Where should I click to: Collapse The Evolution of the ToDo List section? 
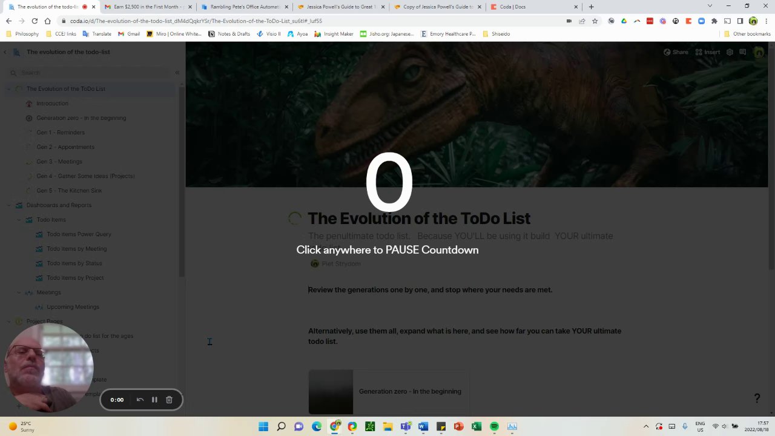(x=9, y=89)
